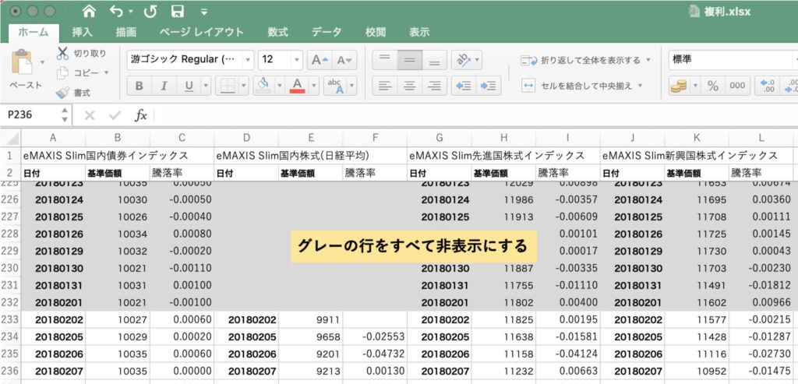This screenshot has width=798, height=384.
Task: Undo the last action with the arrow icon
Action: [117, 11]
